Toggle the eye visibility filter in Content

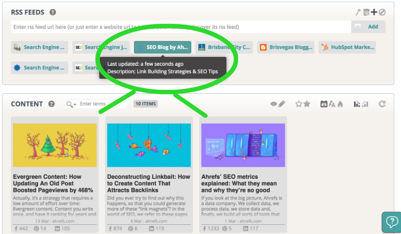274,104
